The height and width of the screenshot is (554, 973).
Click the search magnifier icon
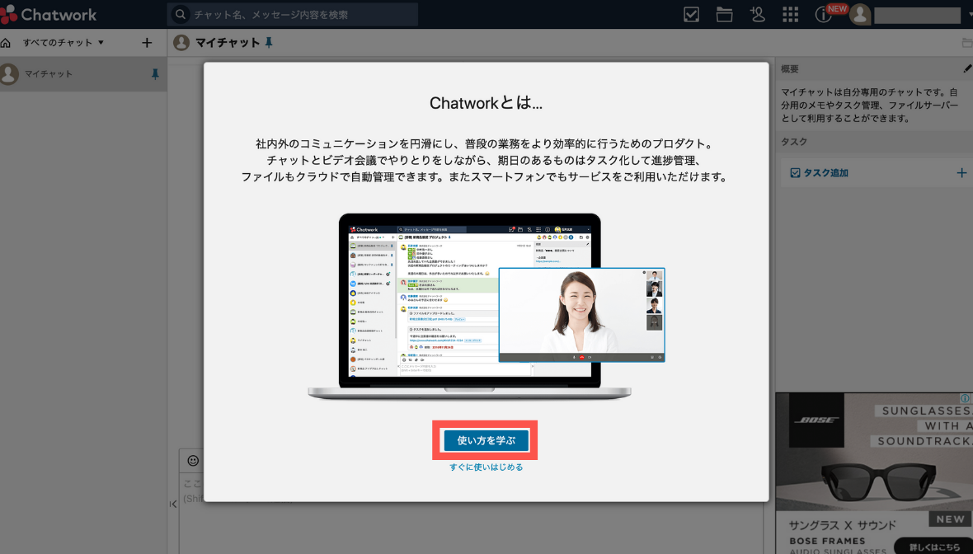click(180, 14)
